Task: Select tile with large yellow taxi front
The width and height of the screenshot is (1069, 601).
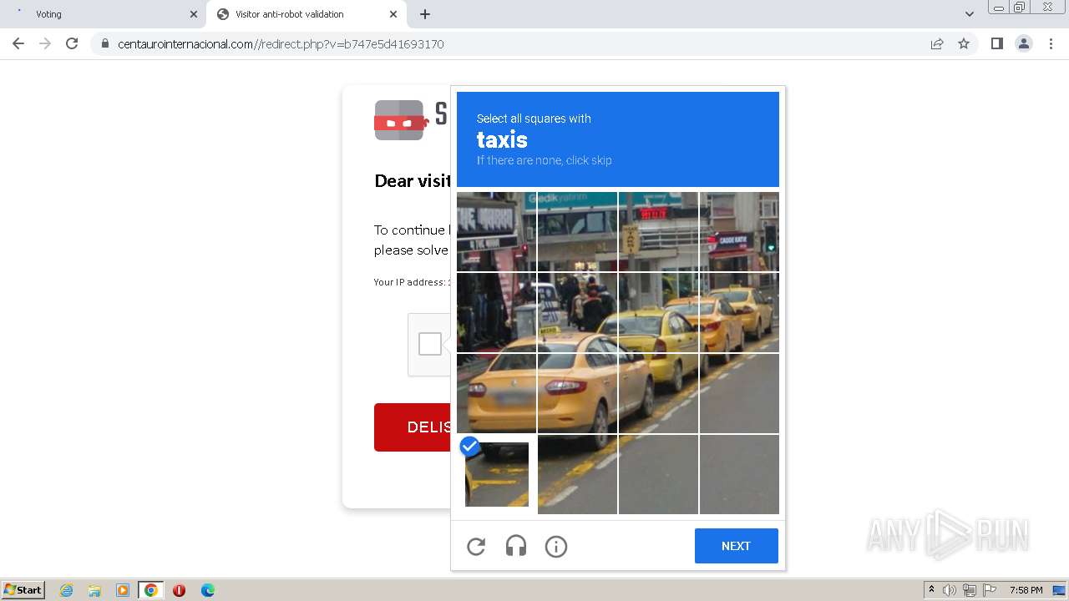Action: point(577,393)
